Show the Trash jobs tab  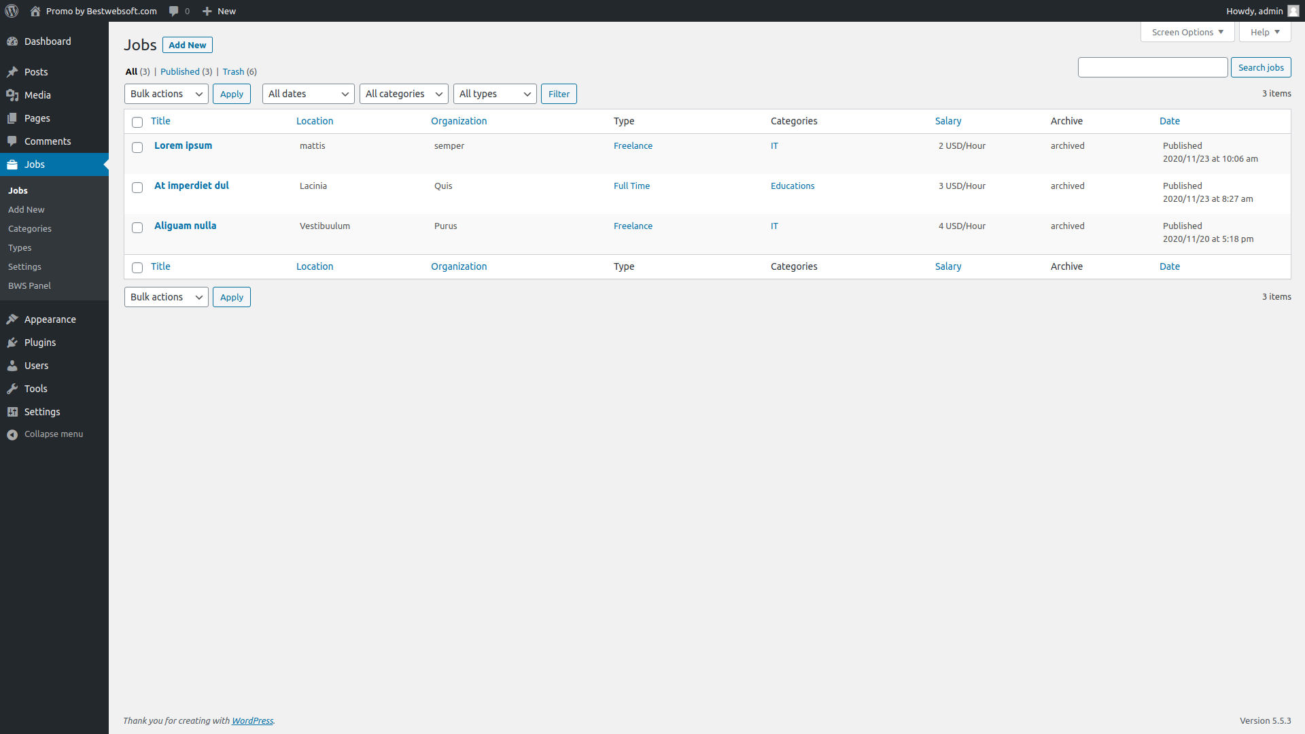pos(233,72)
